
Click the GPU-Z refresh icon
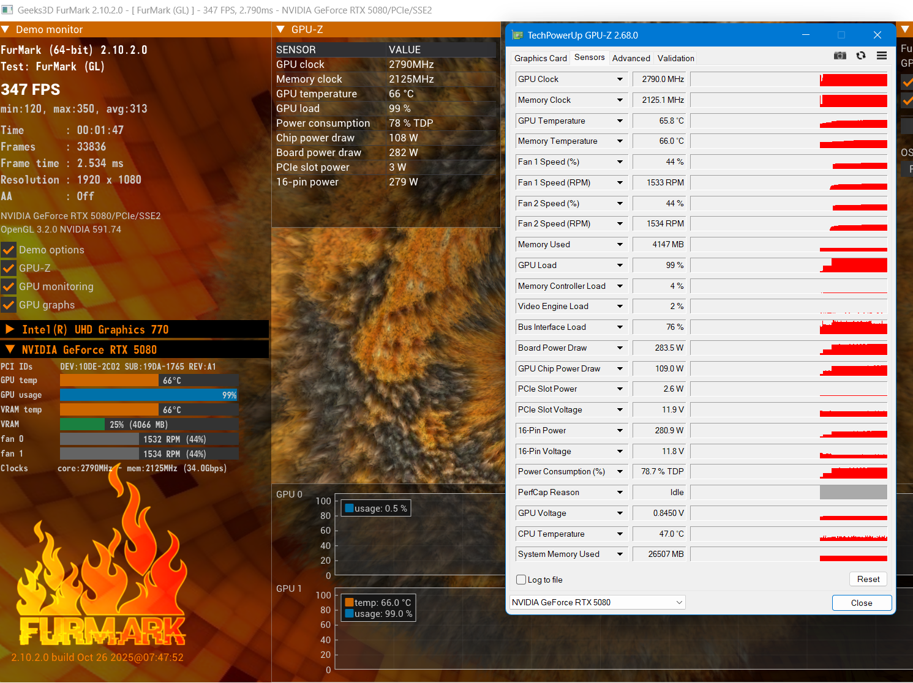(x=861, y=56)
